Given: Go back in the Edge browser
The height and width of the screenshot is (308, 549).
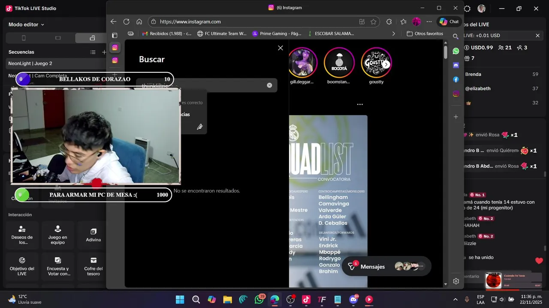Looking at the screenshot, I should [113, 22].
